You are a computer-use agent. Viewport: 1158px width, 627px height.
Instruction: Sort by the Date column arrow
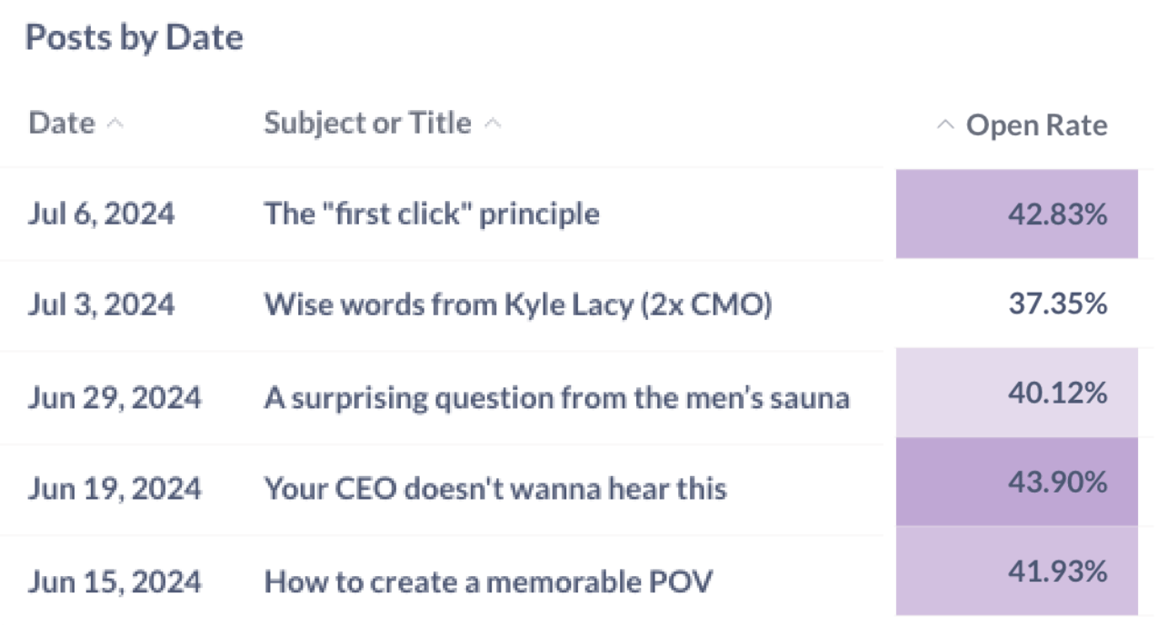tap(114, 124)
